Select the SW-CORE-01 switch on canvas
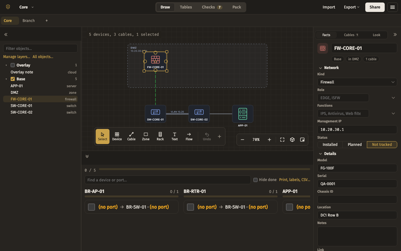 tap(155, 114)
